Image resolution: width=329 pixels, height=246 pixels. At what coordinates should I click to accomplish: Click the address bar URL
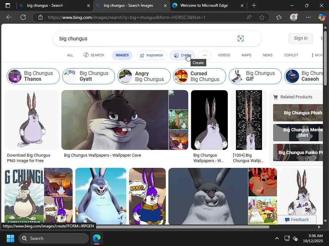tap(126, 17)
